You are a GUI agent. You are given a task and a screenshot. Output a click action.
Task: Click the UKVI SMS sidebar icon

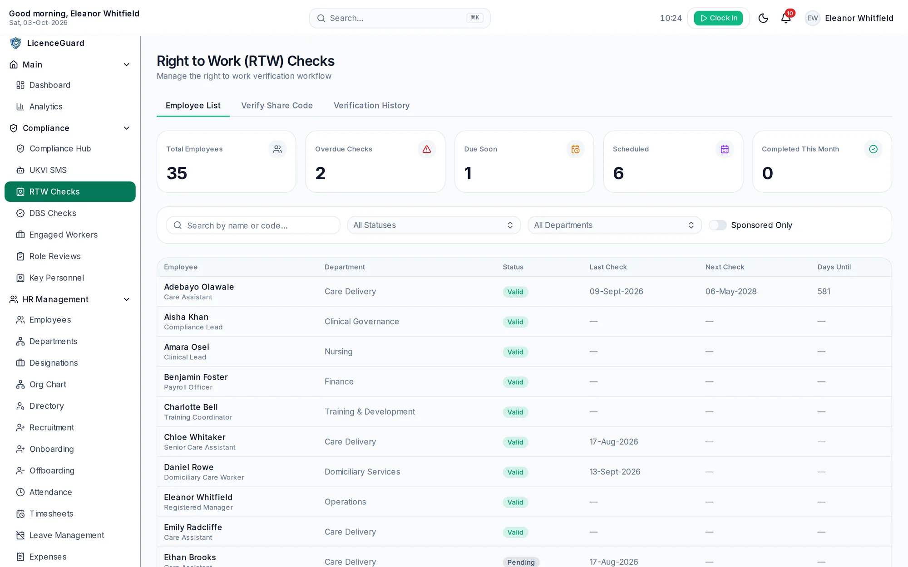point(20,170)
